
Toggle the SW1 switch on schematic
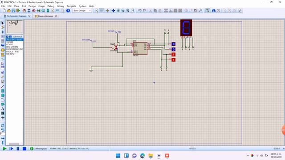pos(115,48)
